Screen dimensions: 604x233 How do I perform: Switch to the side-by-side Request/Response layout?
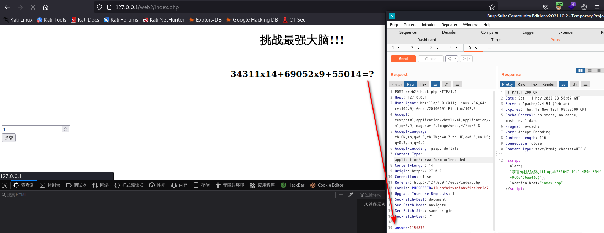point(581,70)
